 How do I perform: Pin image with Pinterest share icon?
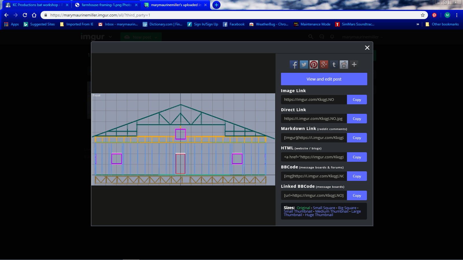click(314, 64)
